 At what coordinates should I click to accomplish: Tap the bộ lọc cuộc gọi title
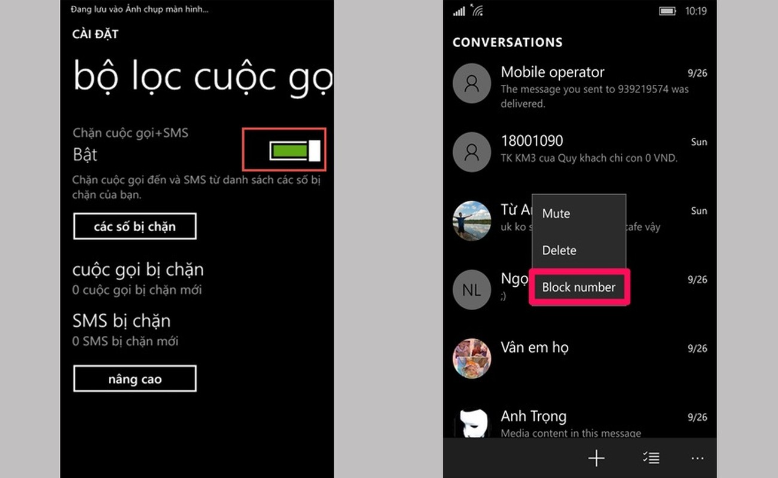203,78
